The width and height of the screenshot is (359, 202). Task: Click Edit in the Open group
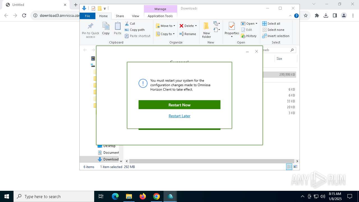pyautogui.click(x=247, y=30)
